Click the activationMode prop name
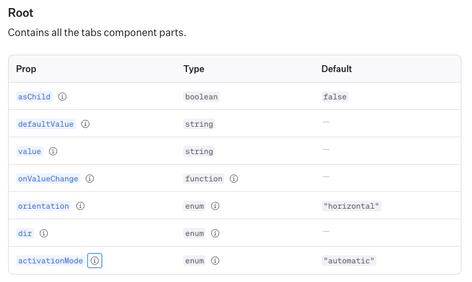Image resolution: width=472 pixels, height=282 pixels. pyautogui.click(x=50, y=261)
